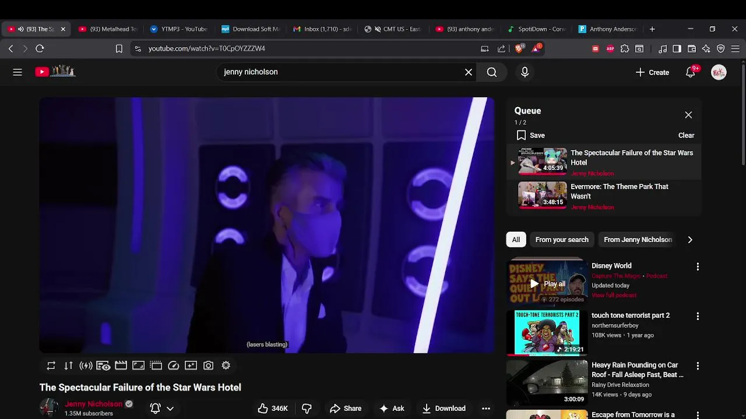Open options for Disney World podcast

pyautogui.click(x=698, y=267)
